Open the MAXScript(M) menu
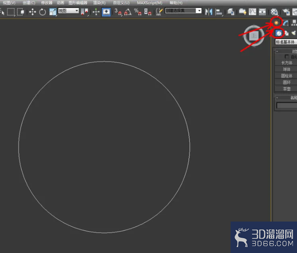Screen dimensions: 297x253 click(x=150, y=3)
